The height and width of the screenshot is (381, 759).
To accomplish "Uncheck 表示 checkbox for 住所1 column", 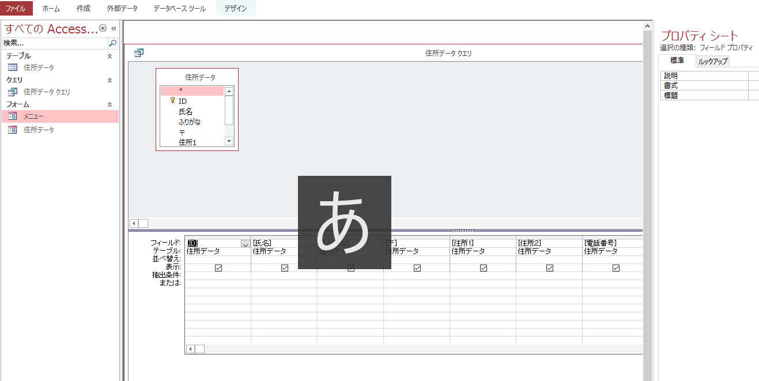I will pos(484,268).
